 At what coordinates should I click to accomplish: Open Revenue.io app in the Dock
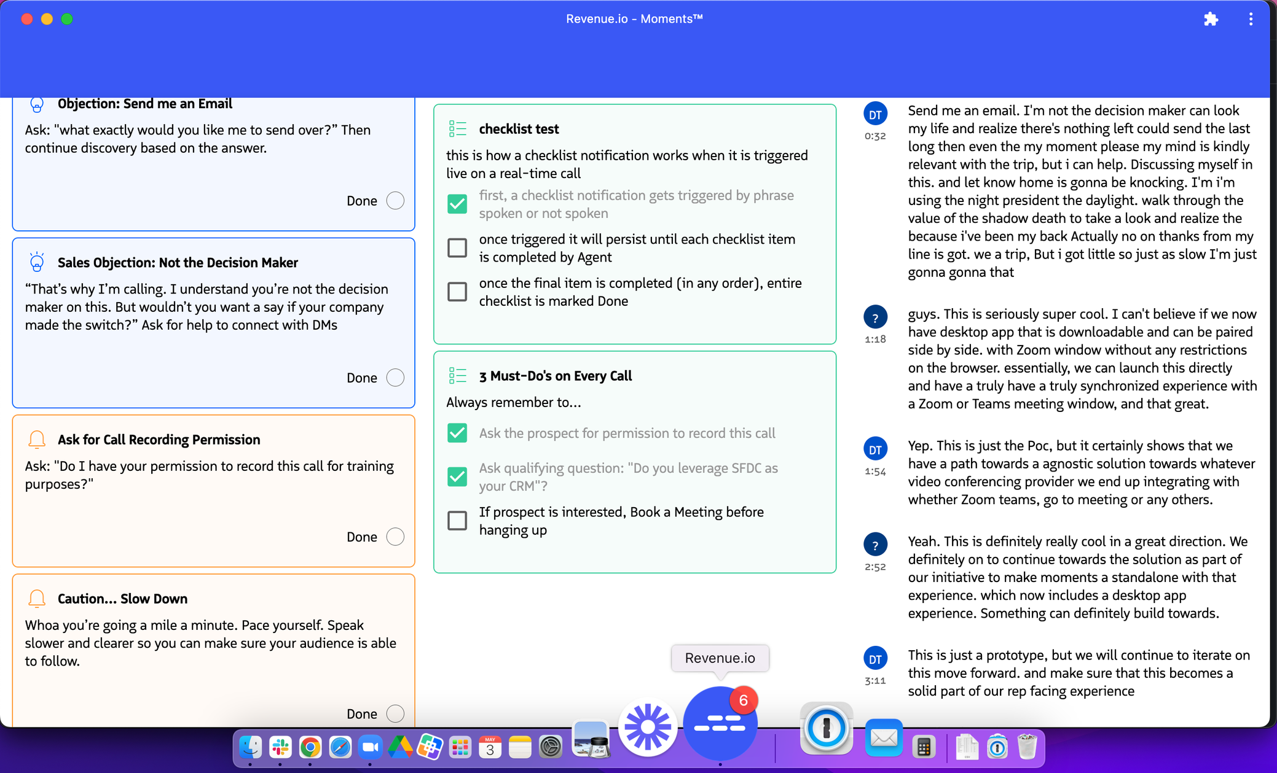click(x=720, y=724)
